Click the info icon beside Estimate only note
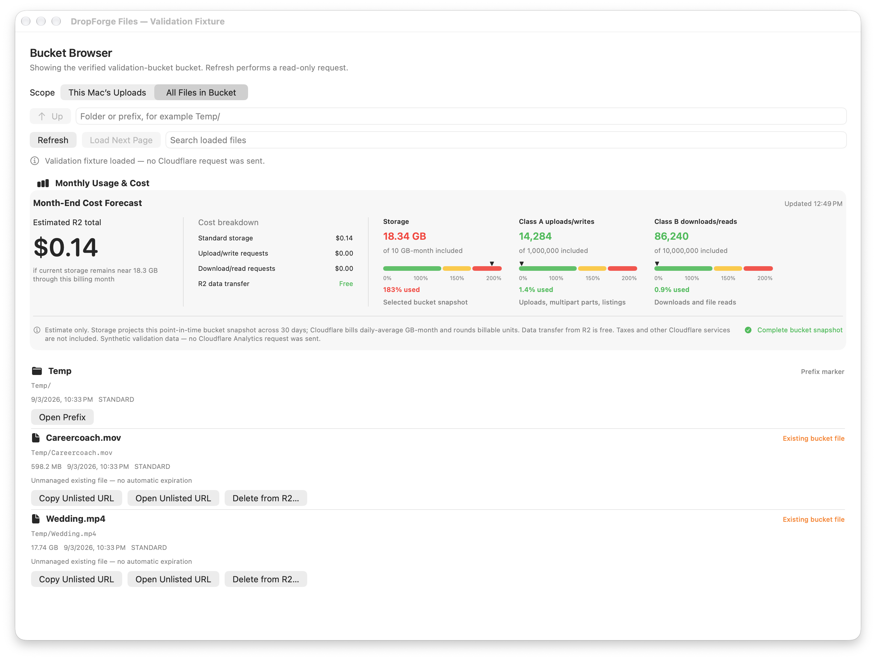Image resolution: width=876 pixels, height=660 pixels. pyautogui.click(x=37, y=330)
